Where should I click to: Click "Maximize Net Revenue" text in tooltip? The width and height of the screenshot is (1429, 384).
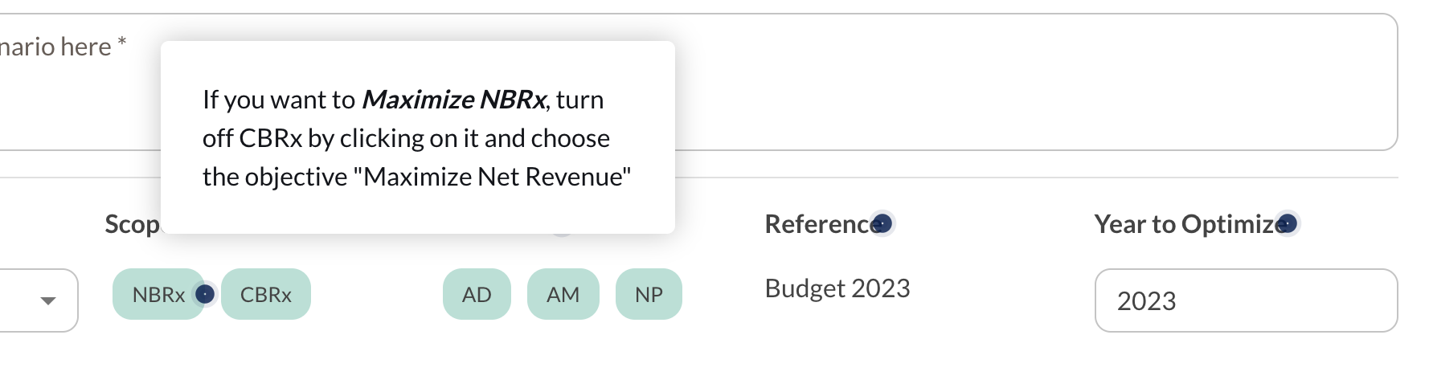pyautogui.click(x=493, y=177)
